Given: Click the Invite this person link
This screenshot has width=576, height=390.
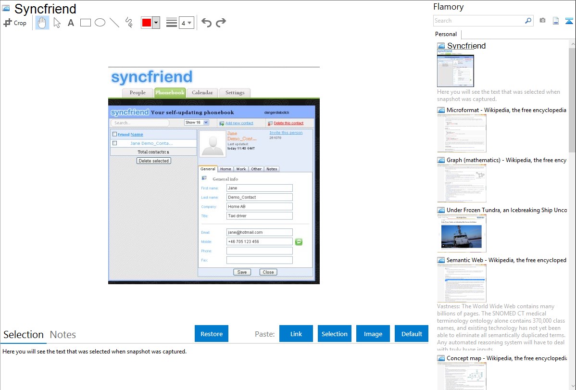Looking at the screenshot, I should click(x=286, y=133).
